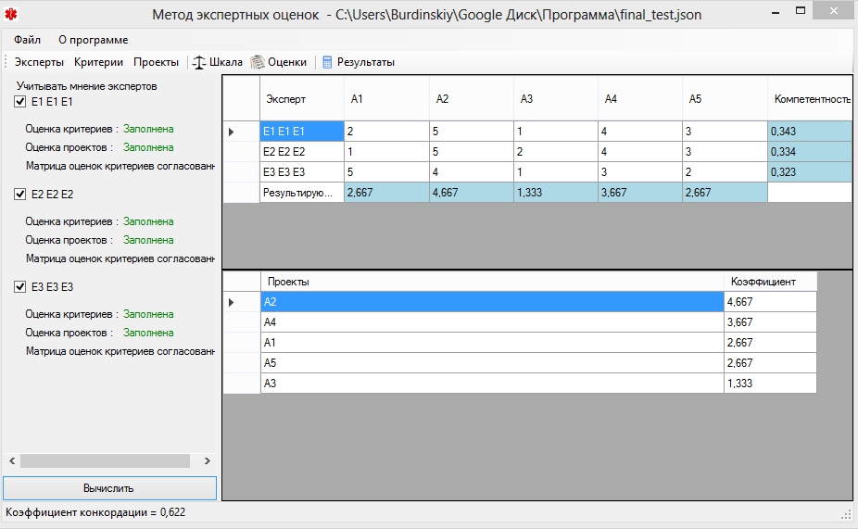Image resolution: width=858 pixels, height=529 pixels.
Task: Click the row indicator arrow beside E1 E1 E1
Action: pos(231,132)
